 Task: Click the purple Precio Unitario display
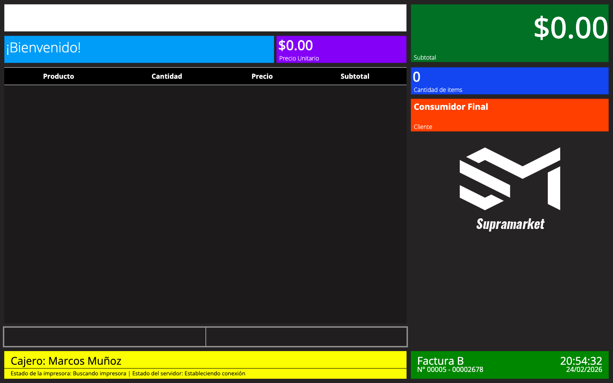click(341, 49)
